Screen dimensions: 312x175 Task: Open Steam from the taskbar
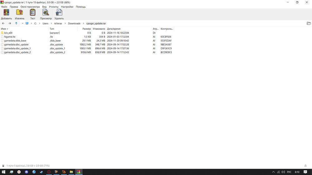tap(41, 172)
